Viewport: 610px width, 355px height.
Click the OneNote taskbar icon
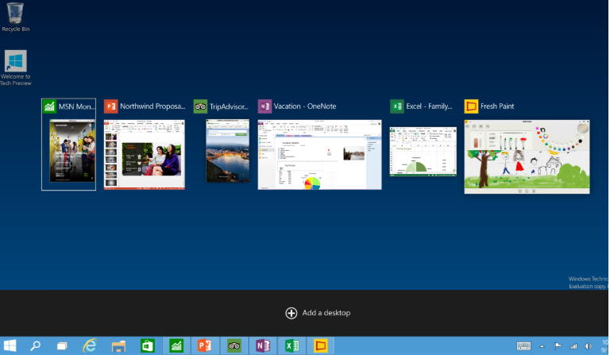click(x=262, y=345)
